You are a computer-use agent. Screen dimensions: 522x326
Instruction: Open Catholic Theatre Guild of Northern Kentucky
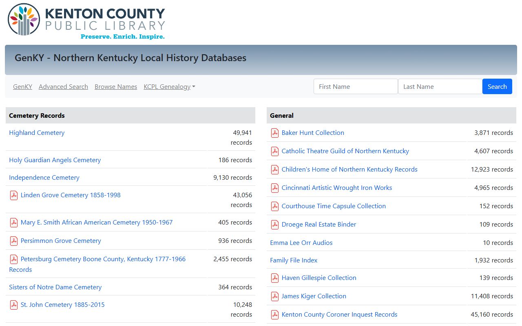pyautogui.click(x=345, y=151)
